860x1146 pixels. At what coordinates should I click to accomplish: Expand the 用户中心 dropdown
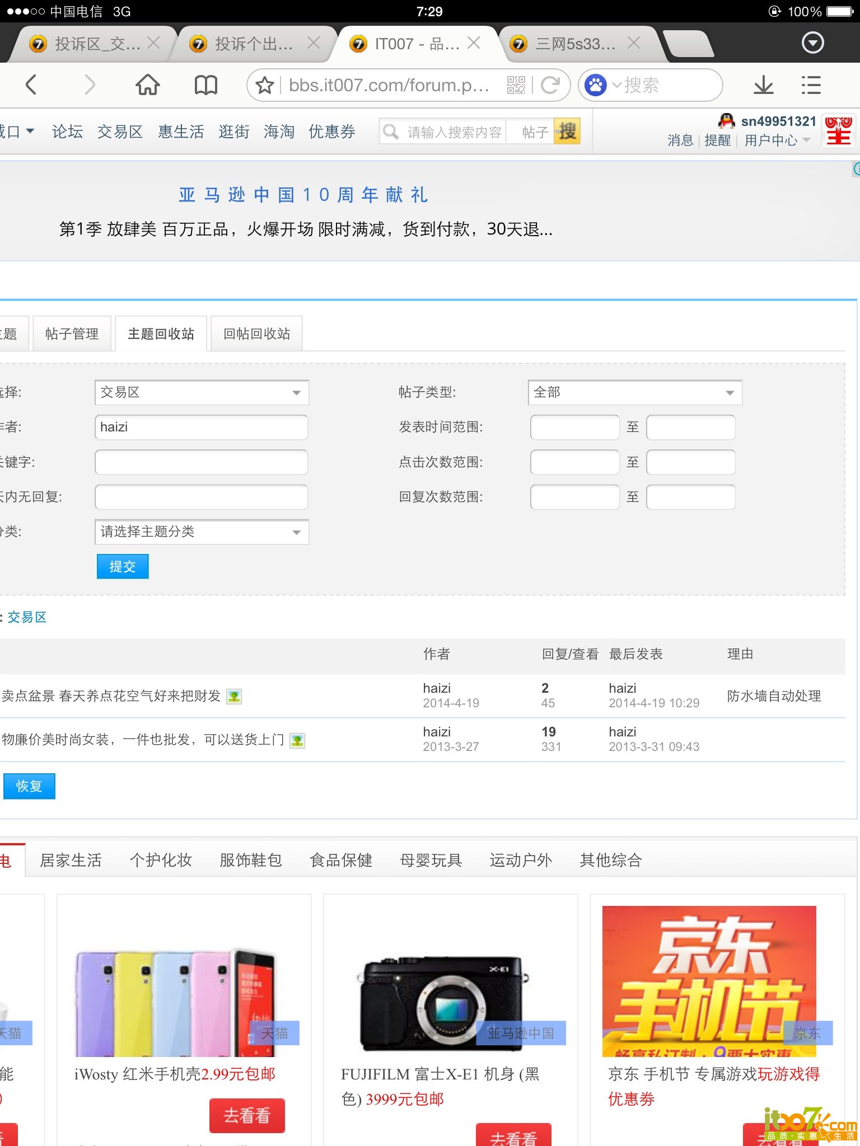pos(777,140)
